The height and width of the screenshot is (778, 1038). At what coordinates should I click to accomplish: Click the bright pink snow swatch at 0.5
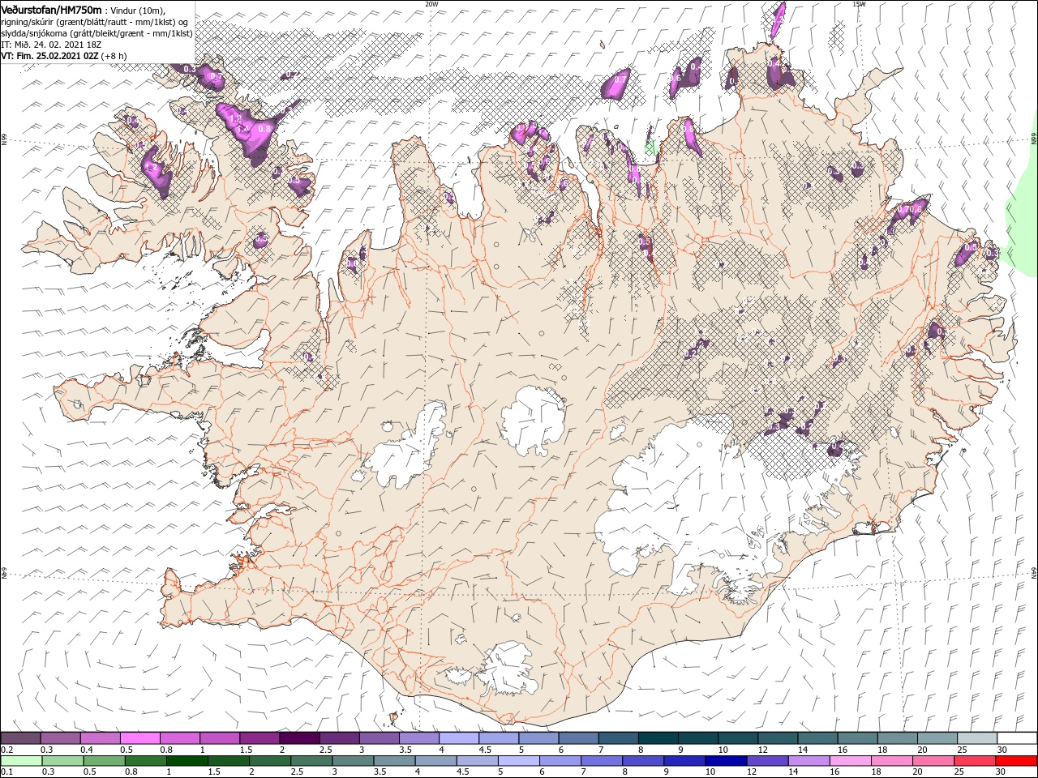point(139,738)
